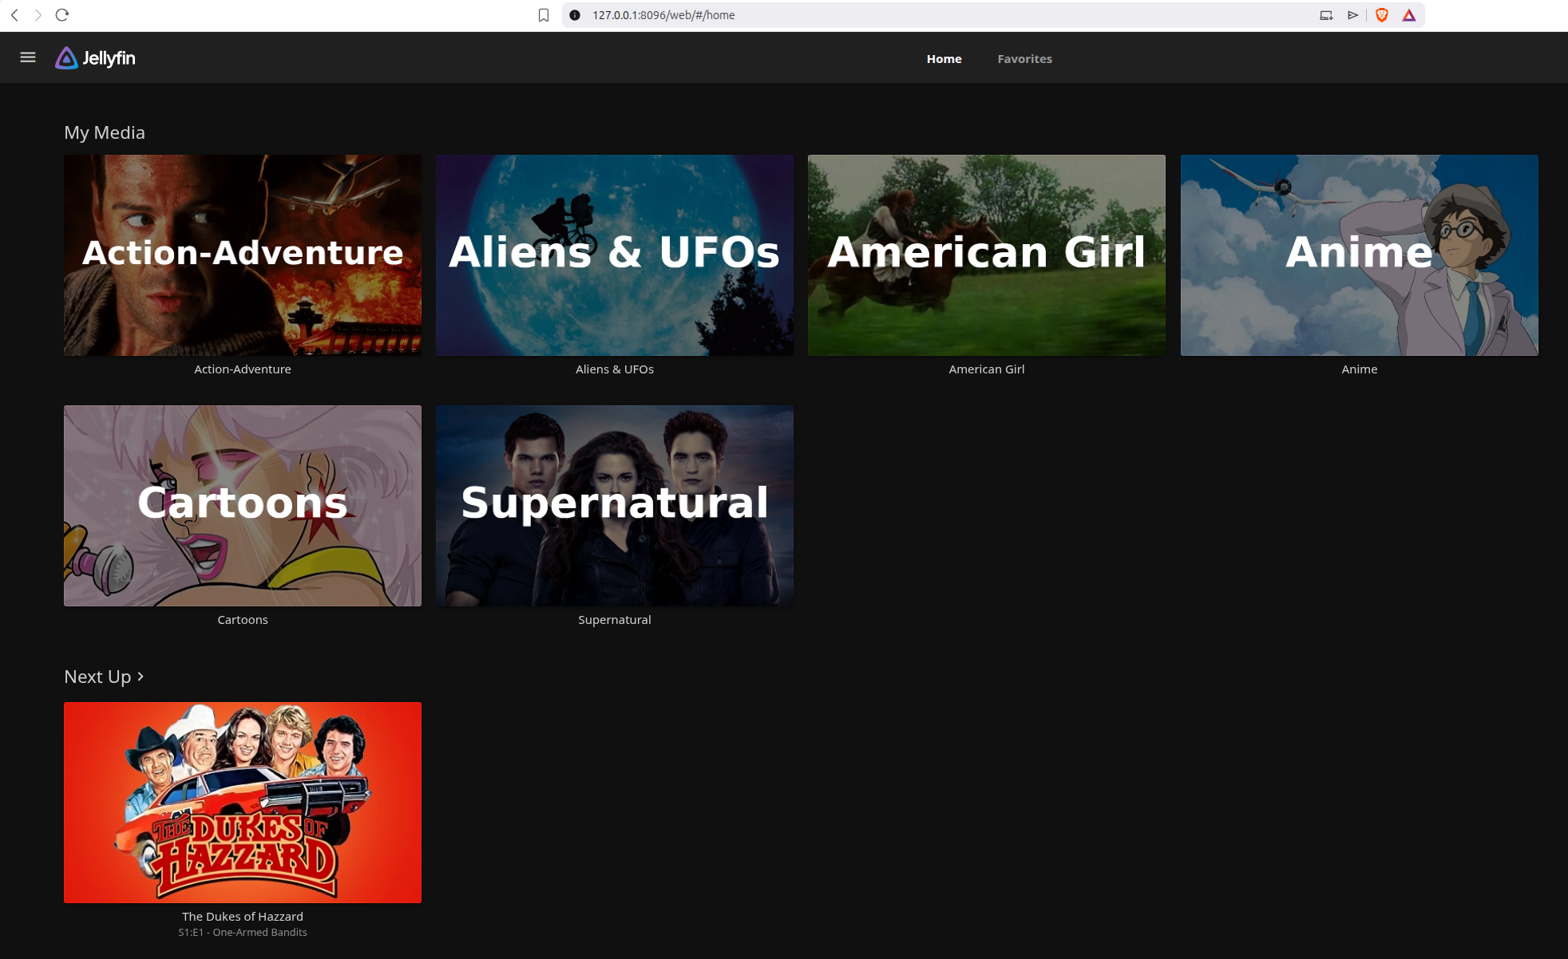Click the Next Up heading link
Image resolution: width=1568 pixels, height=959 pixels.
pyautogui.click(x=97, y=677)
